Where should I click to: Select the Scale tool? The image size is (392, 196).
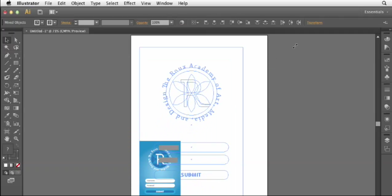point(16,85)
